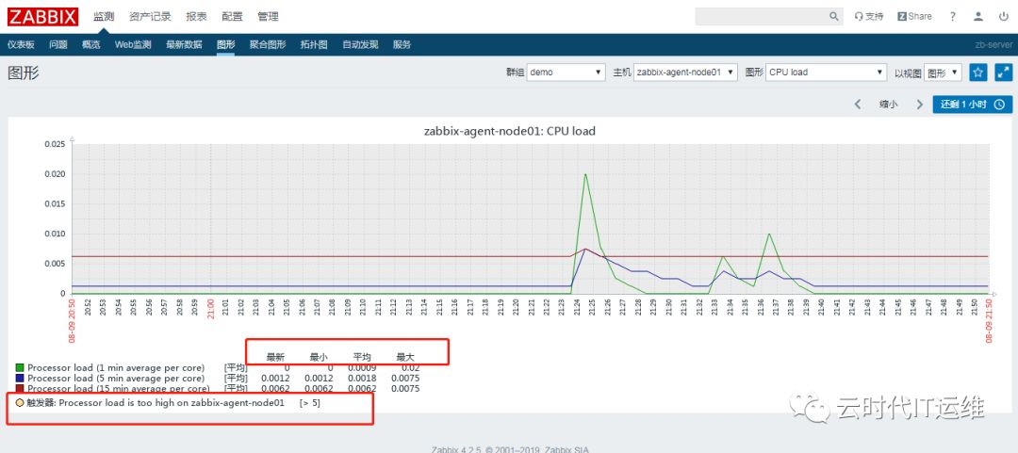Open the 配置 top menu
This screenshot has width=1018, height=453.
[232, 17]
